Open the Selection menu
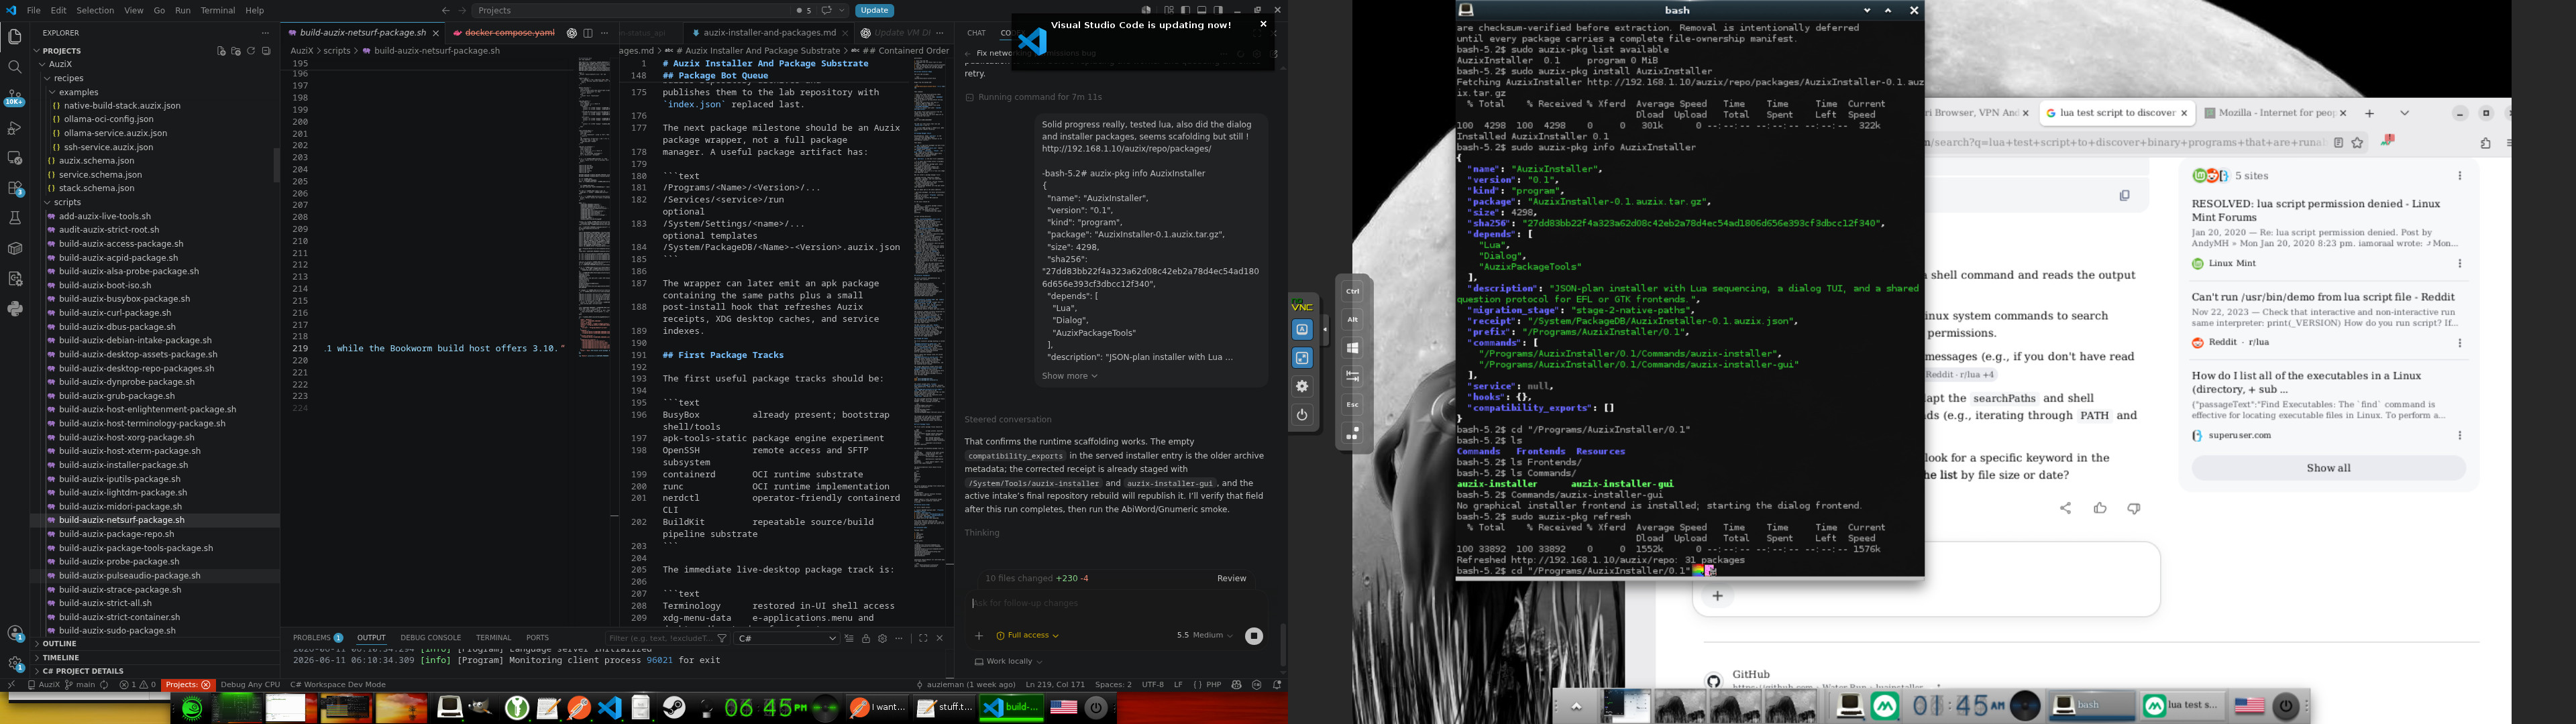 point(95,11)
